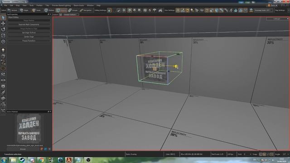Switch selection mode to Vertices
Image resolution: width=290 pixels, height=163 pixels.
coord(12,10)
